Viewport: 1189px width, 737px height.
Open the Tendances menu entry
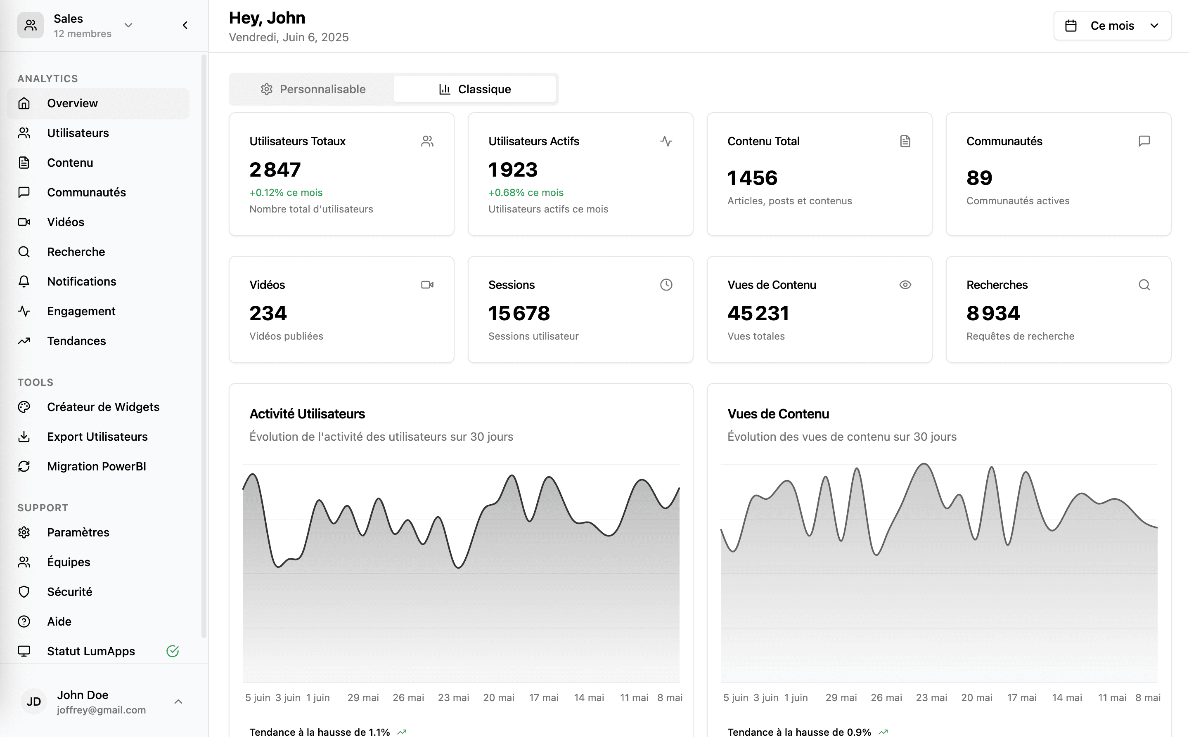[76, 341]
